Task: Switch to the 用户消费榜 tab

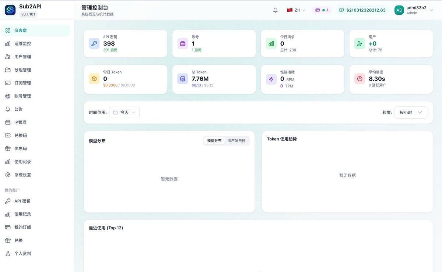Action: click(x=236, y=141)
